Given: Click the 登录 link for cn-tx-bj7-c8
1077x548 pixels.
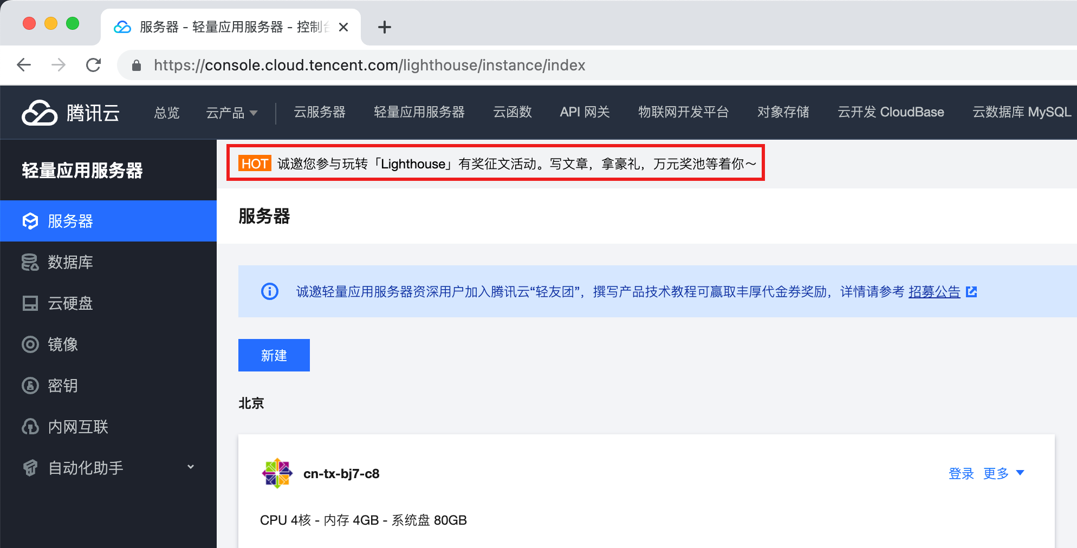Looking at the screenshot, I should pyautogui.click(x=962, y=473).
